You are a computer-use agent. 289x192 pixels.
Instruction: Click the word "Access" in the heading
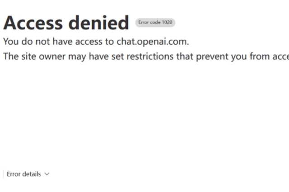click(x=34, y=23)
